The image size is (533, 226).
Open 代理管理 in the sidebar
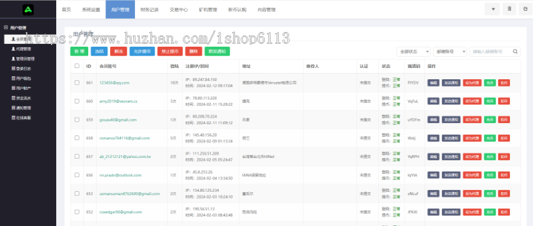coord(21,49)
